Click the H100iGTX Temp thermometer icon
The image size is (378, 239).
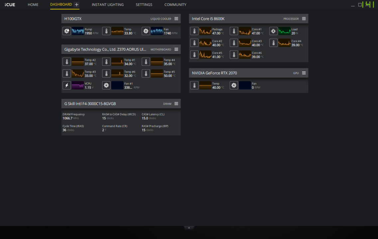coord(106,31)
